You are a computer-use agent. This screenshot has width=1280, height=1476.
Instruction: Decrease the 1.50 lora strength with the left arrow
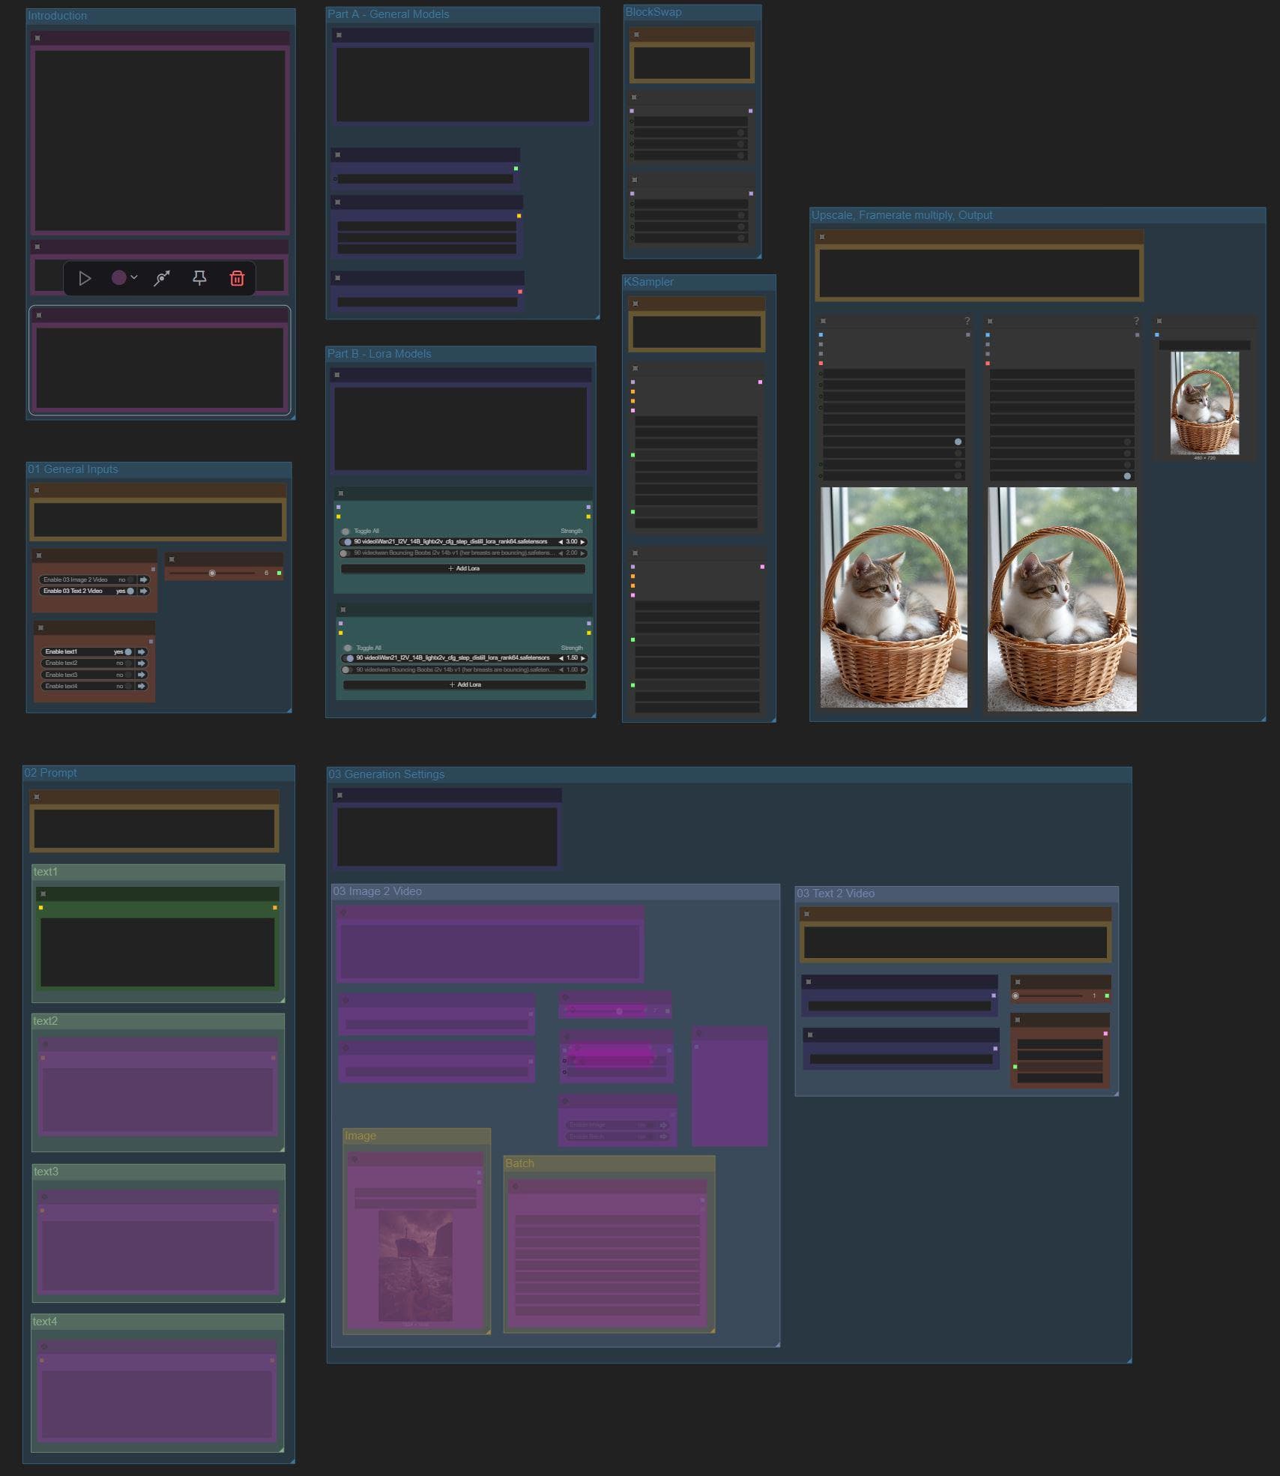pos(561,658)
